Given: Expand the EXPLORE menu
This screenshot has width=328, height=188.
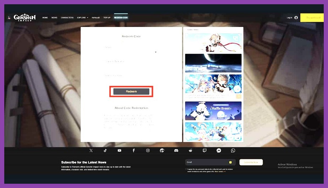Looking at the screenshot, I should [x=83, y=18].
